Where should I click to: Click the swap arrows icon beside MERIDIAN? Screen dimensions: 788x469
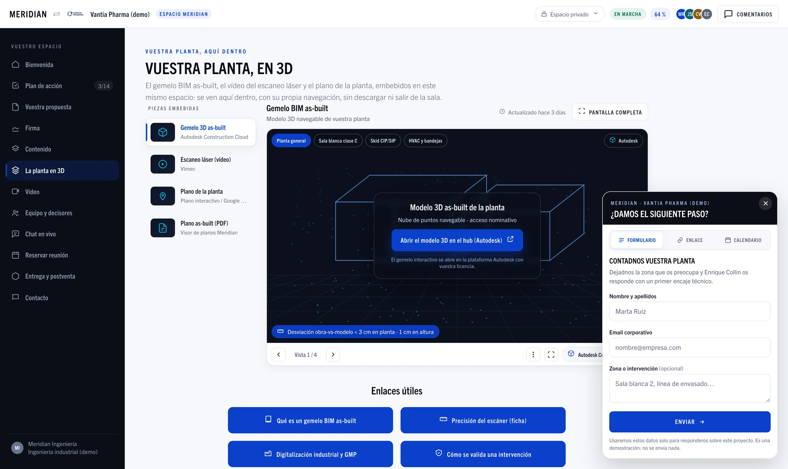[57, 14]
